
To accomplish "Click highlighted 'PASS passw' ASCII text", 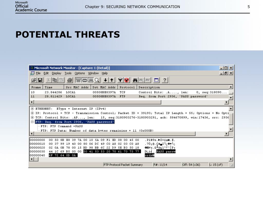I will pos(166,151).
